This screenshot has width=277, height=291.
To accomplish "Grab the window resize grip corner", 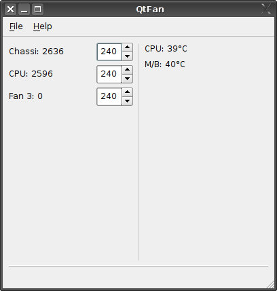I will pos(270,284).
